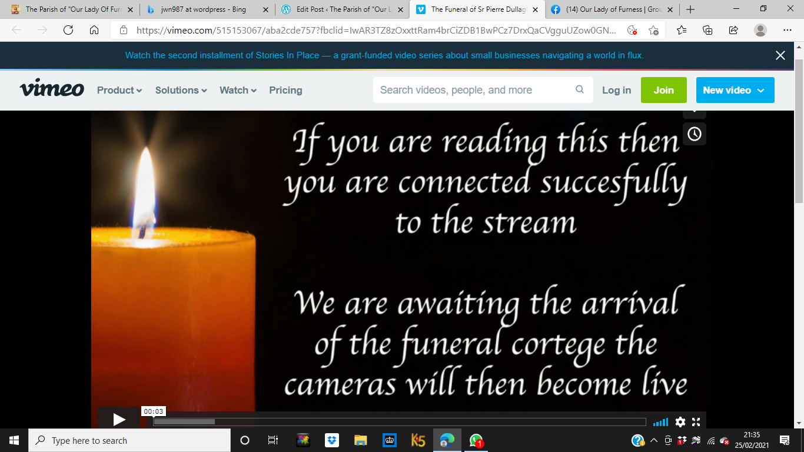Open the Edge Collections icon
Image resolution: width=804 pixels, height=452 pixels.
(x=707, y=31)
